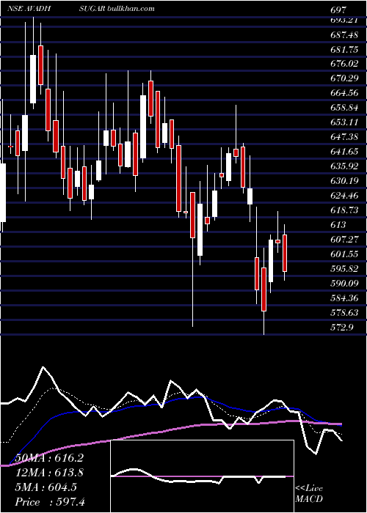Click the 697 price axis label
This screenshot has height=513, width=367.
tap(339, 10)
